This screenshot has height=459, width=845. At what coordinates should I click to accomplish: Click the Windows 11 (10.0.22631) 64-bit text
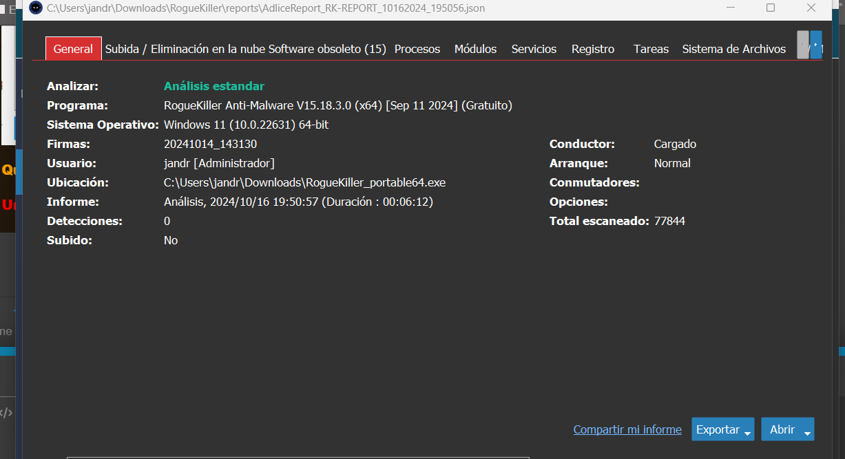(x=246, y=125)
